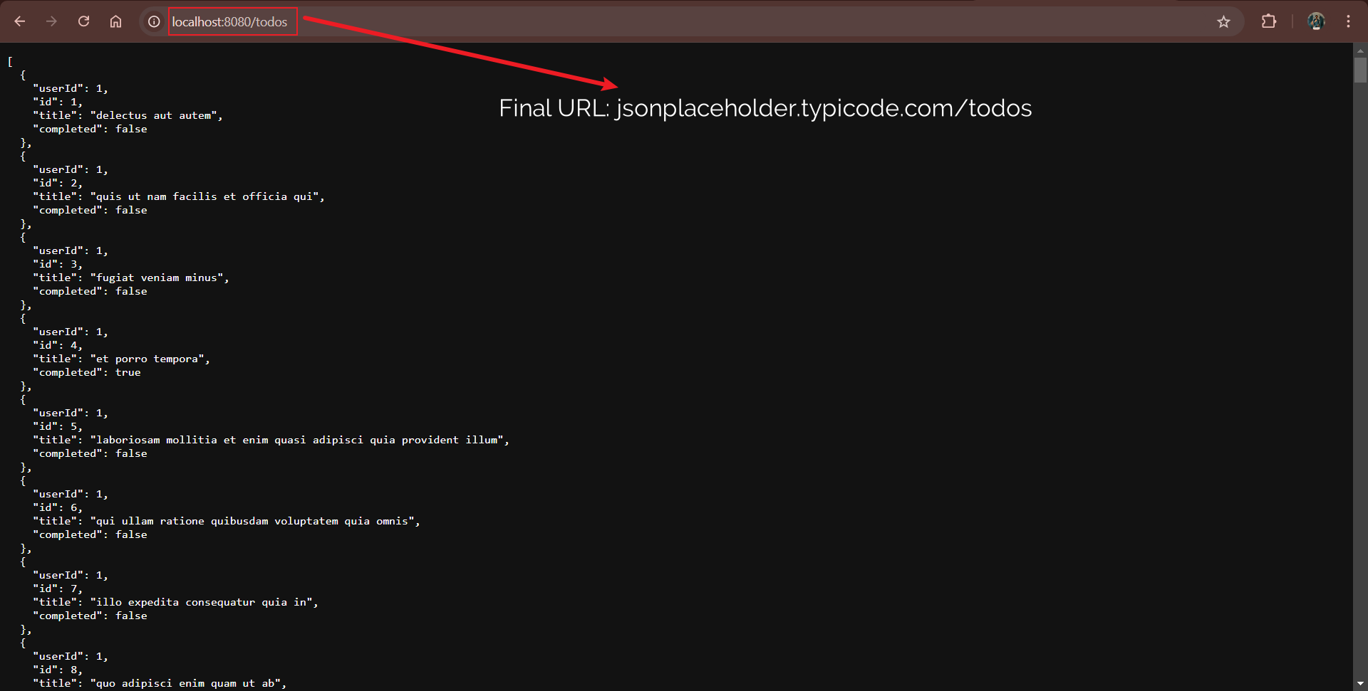Click the title "quis ut nam facilis et officia qui"
Viewport: 1368px width, 691px height.
point(207,196)
